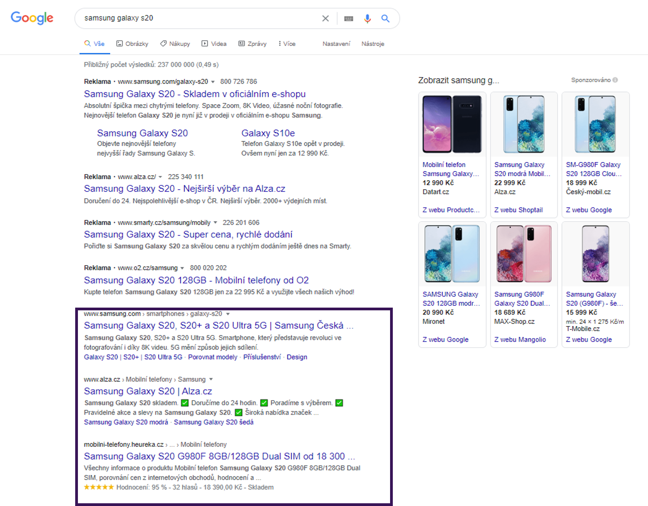The width and height of the screenshot is (648, 506).
Task: Click Z webu Shoptail link
Action: pyautogui.click(x=519, y=210)
